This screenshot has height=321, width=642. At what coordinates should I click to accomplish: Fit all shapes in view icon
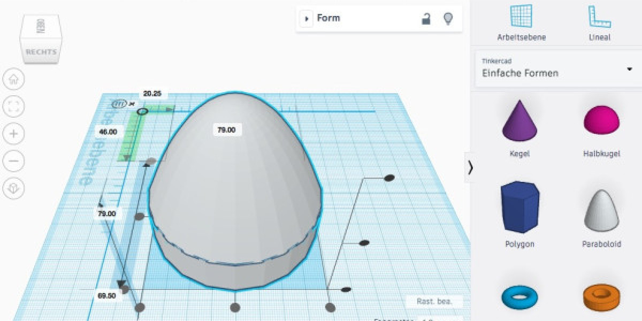(14, 107)
